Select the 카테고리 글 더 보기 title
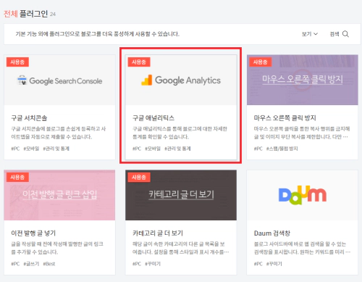Viewport: 362px width, 282px height. [158, 233]
